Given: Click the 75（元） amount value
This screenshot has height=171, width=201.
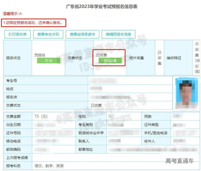Looking at the screenshot, I should [x=41, y=116].
